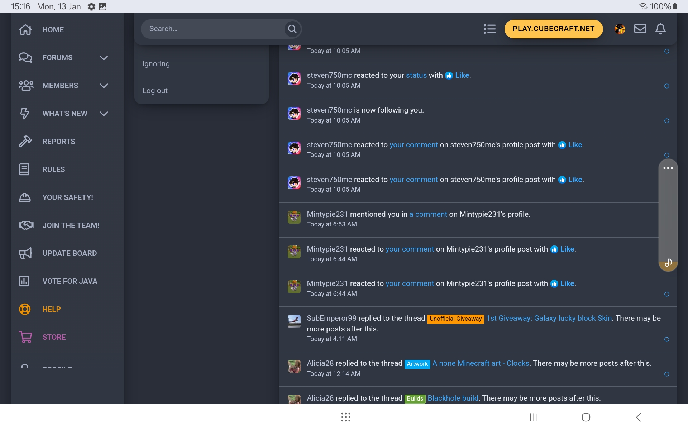Click the Builds prefix tag
The image size is (688, 430).
point(415,399)
